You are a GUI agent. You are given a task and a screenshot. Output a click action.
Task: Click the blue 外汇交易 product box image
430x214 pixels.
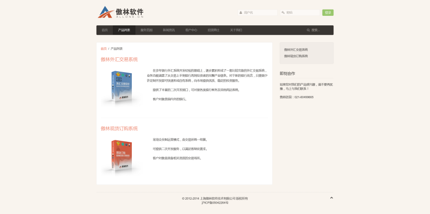121,86
